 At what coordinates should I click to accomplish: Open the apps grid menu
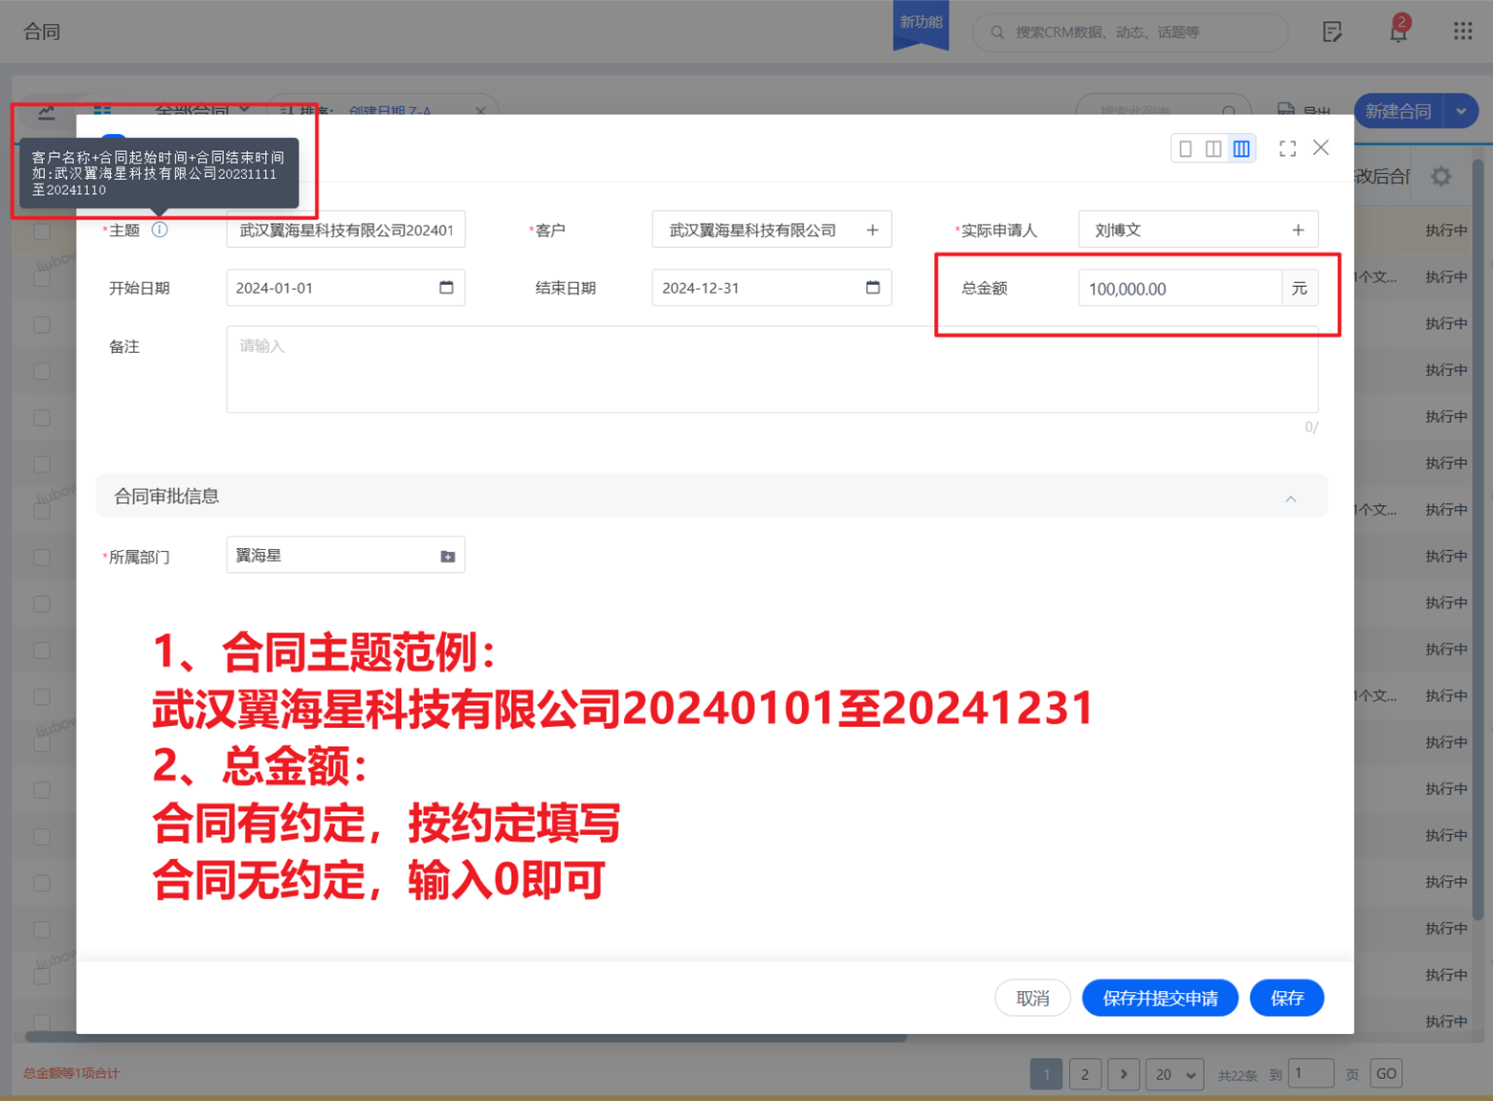(1462, 32)
